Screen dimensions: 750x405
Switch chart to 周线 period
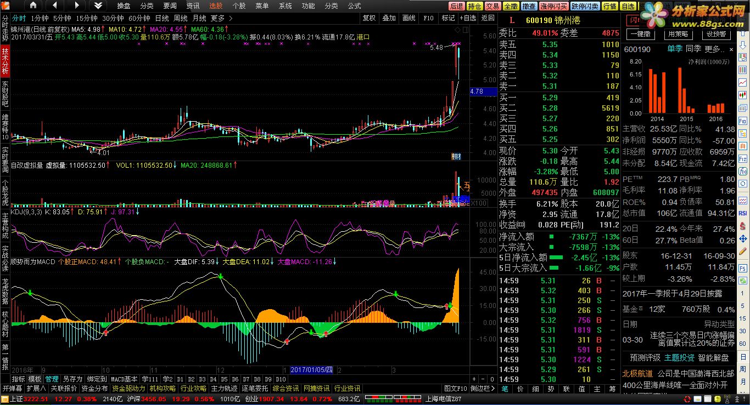[181, 18]
